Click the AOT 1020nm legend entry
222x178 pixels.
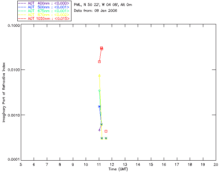click(x=44, y=18)
